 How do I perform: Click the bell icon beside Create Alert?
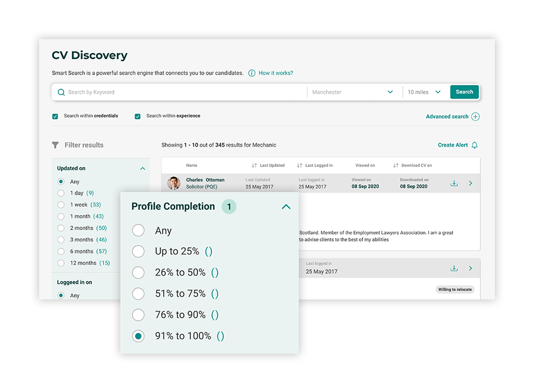point(475,145)
